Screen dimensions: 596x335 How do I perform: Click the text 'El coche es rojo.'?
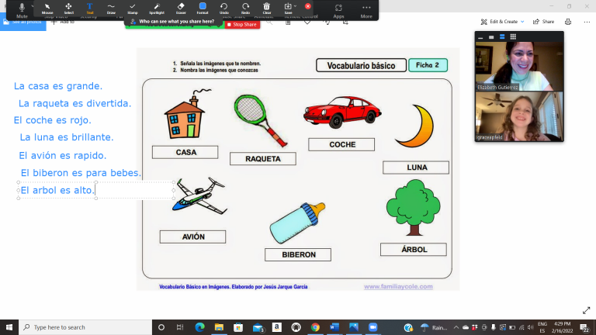pos(53,120)
